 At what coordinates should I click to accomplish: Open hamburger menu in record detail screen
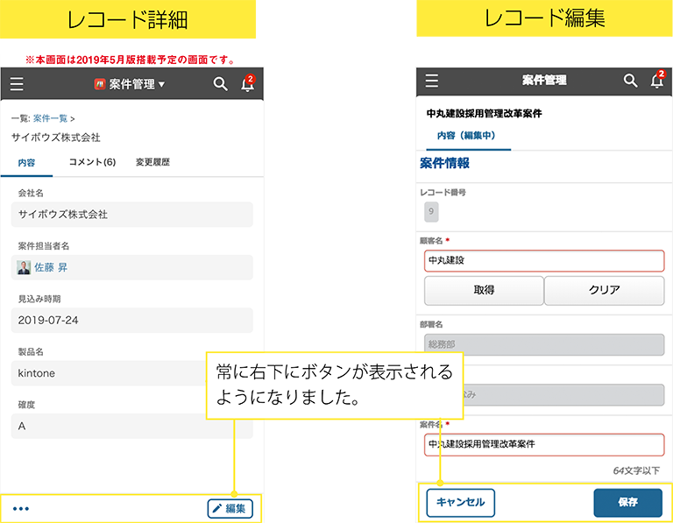(x=17, y=84)
